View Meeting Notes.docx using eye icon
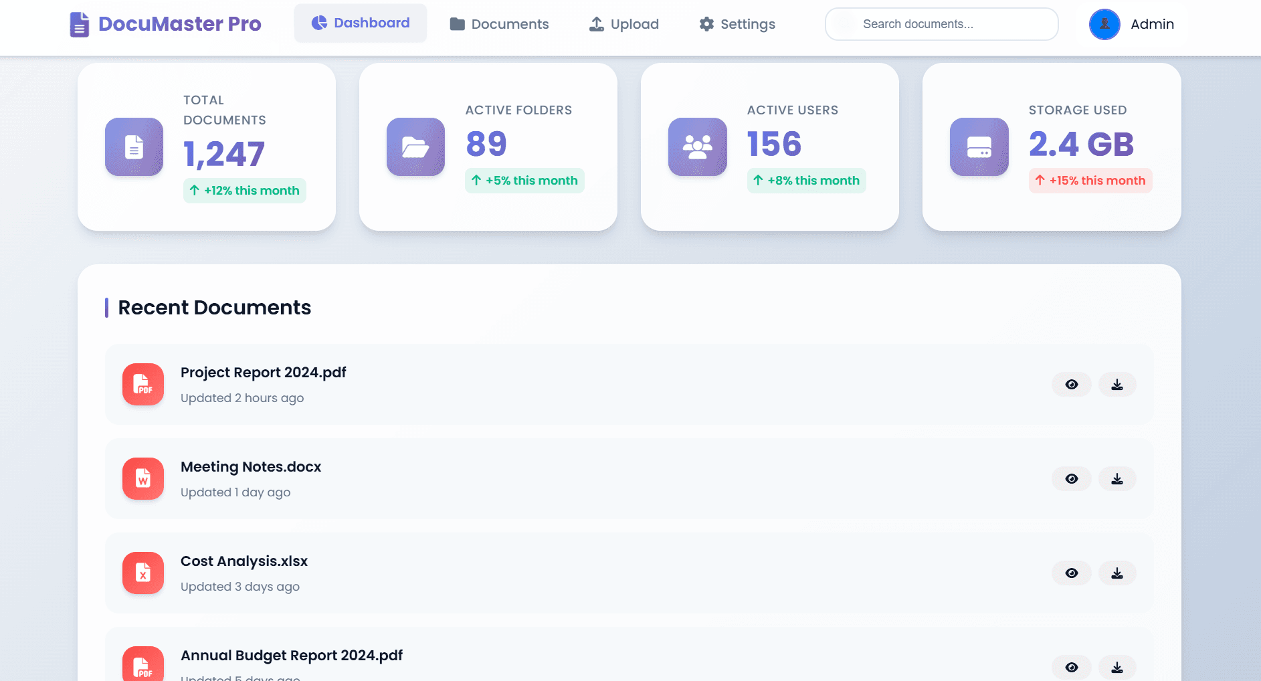1261x681 pixels. pos(1072,479)
